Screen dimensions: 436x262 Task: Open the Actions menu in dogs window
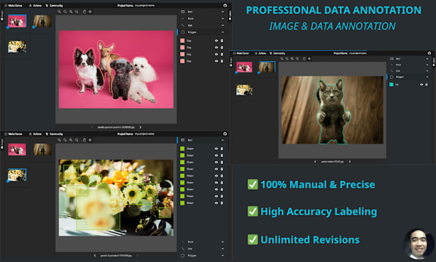coord(35,6)
